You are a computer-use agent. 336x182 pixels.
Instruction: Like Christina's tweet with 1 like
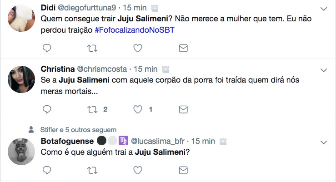tap(138, 109)
